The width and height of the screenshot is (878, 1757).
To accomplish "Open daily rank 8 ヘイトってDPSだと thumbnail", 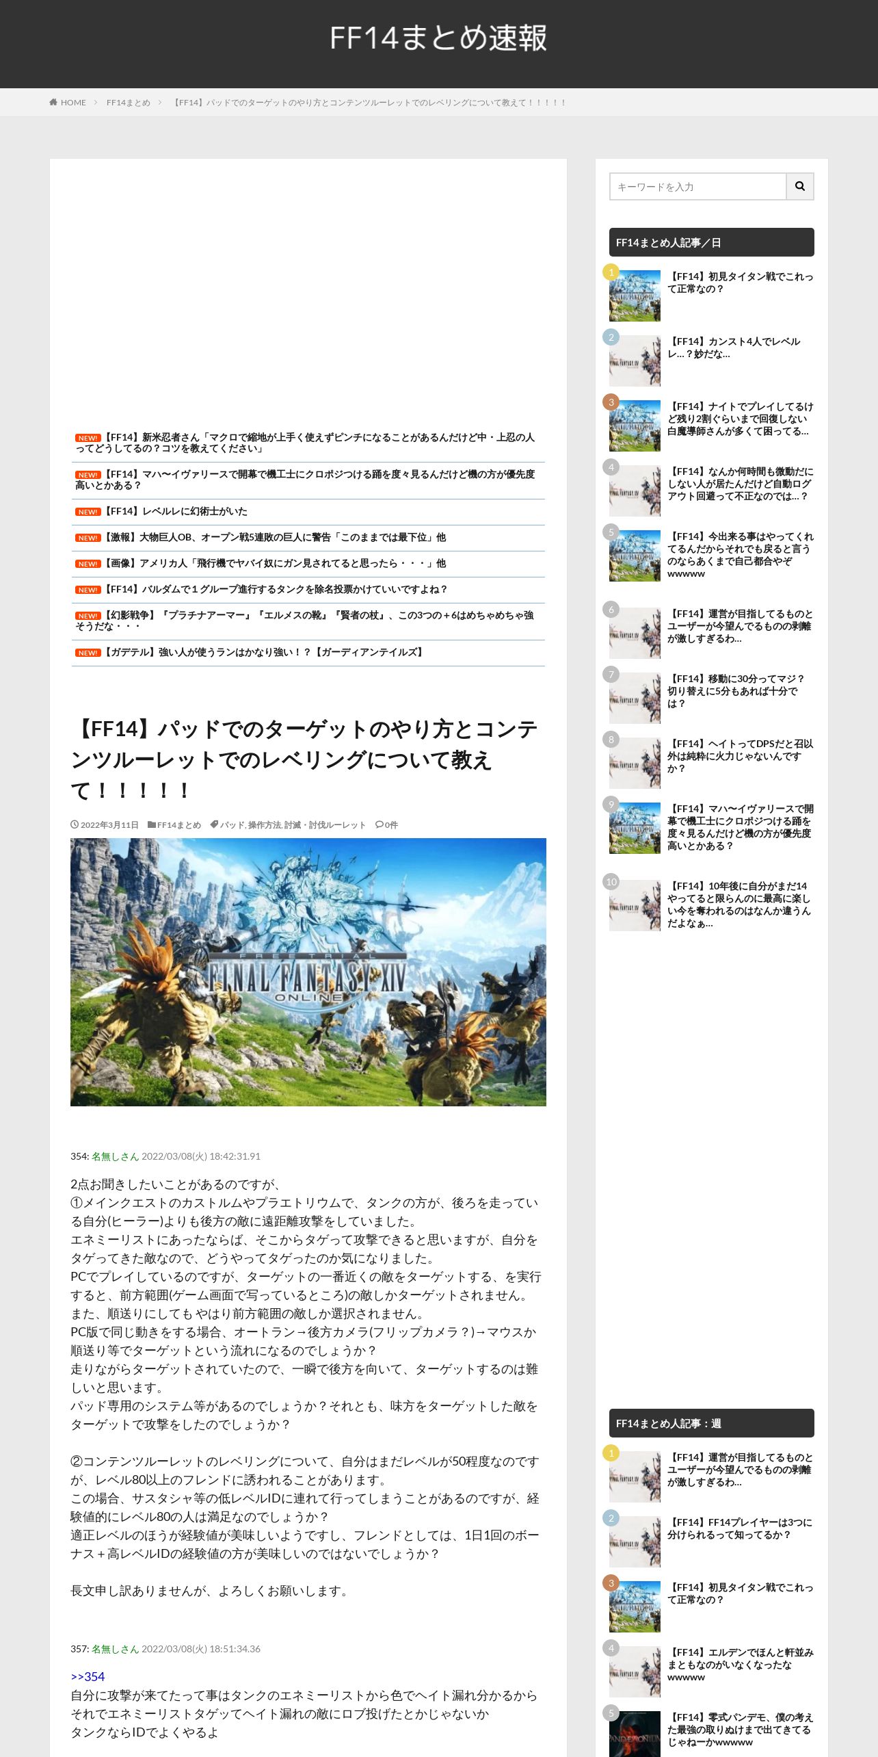I will click(635, 763).
